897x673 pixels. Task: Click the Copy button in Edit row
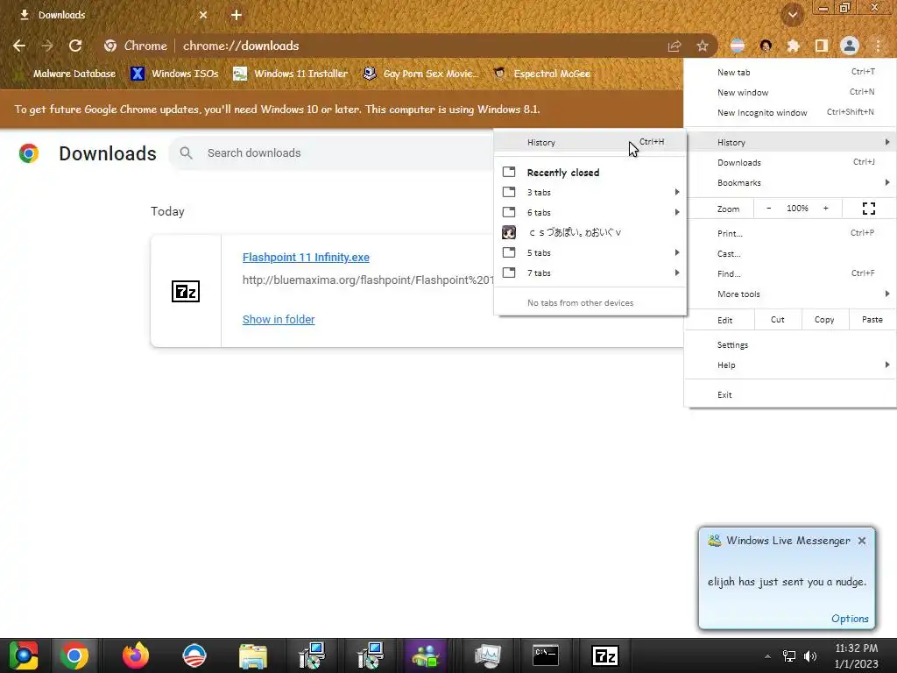pos(824,320)
